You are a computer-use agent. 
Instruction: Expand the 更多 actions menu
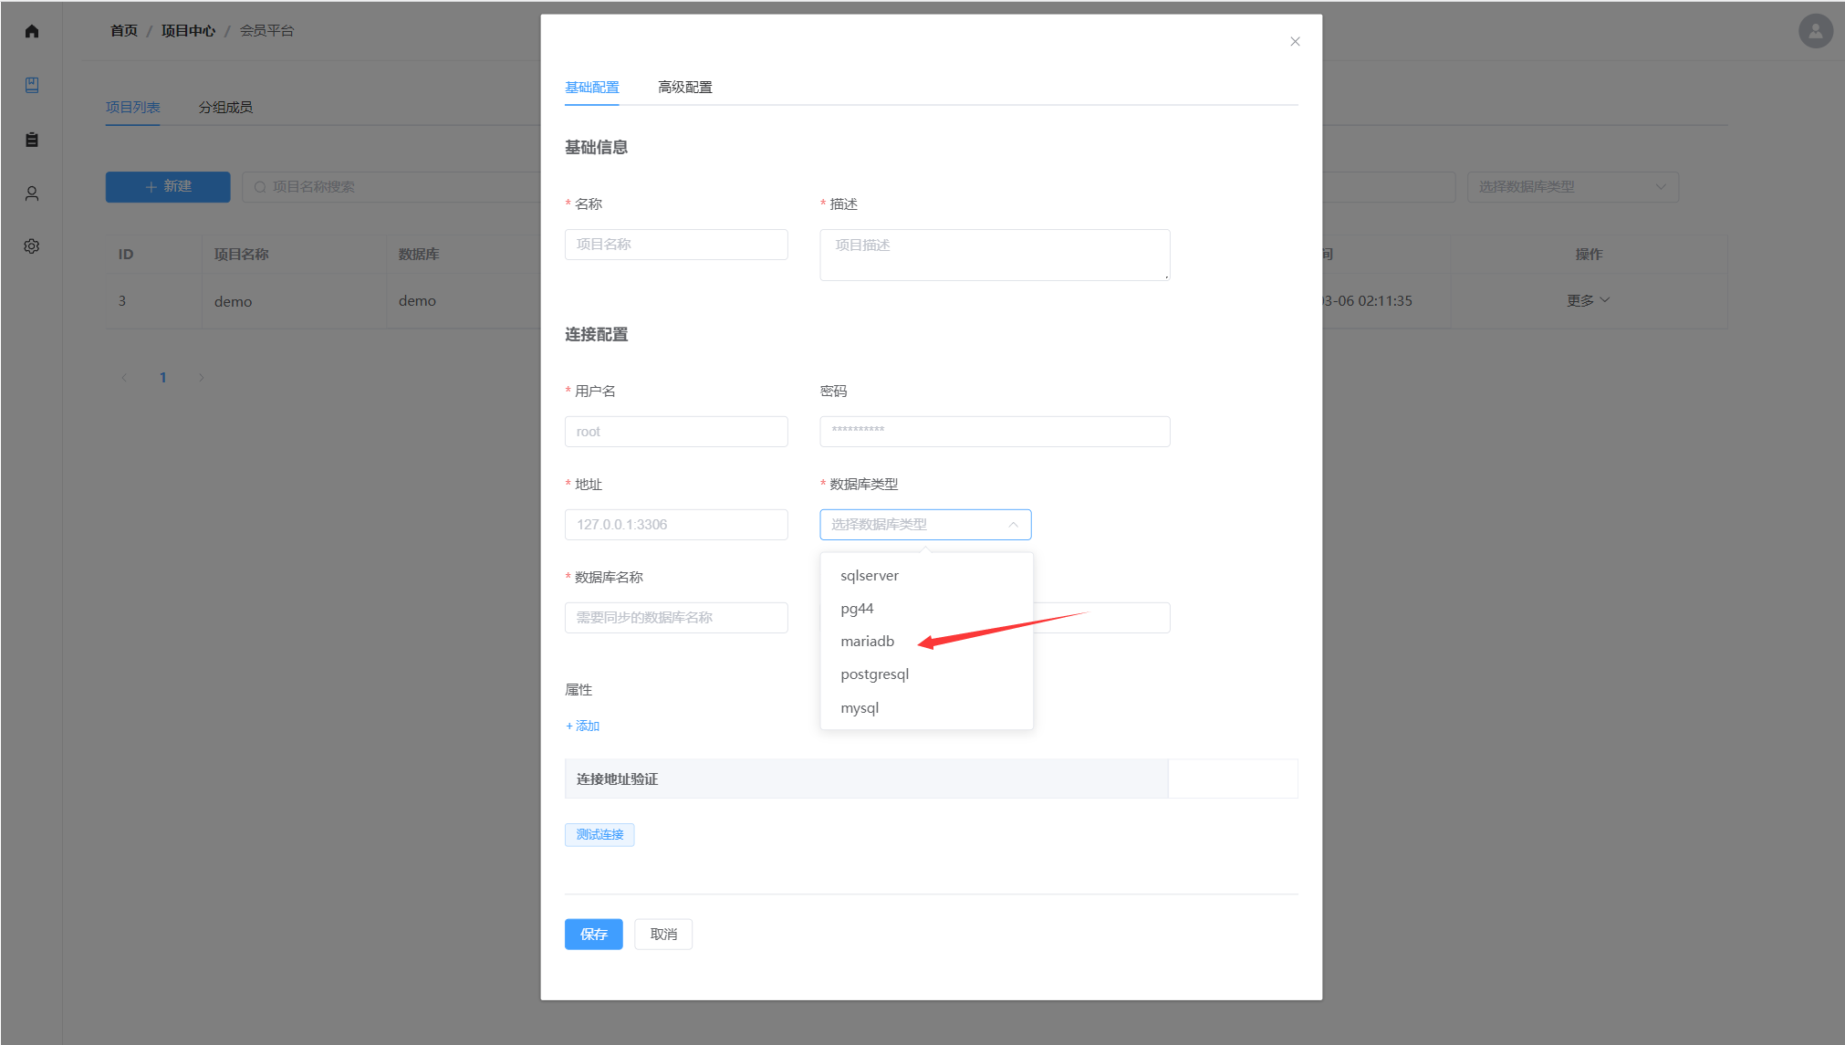pos(1588,300)
